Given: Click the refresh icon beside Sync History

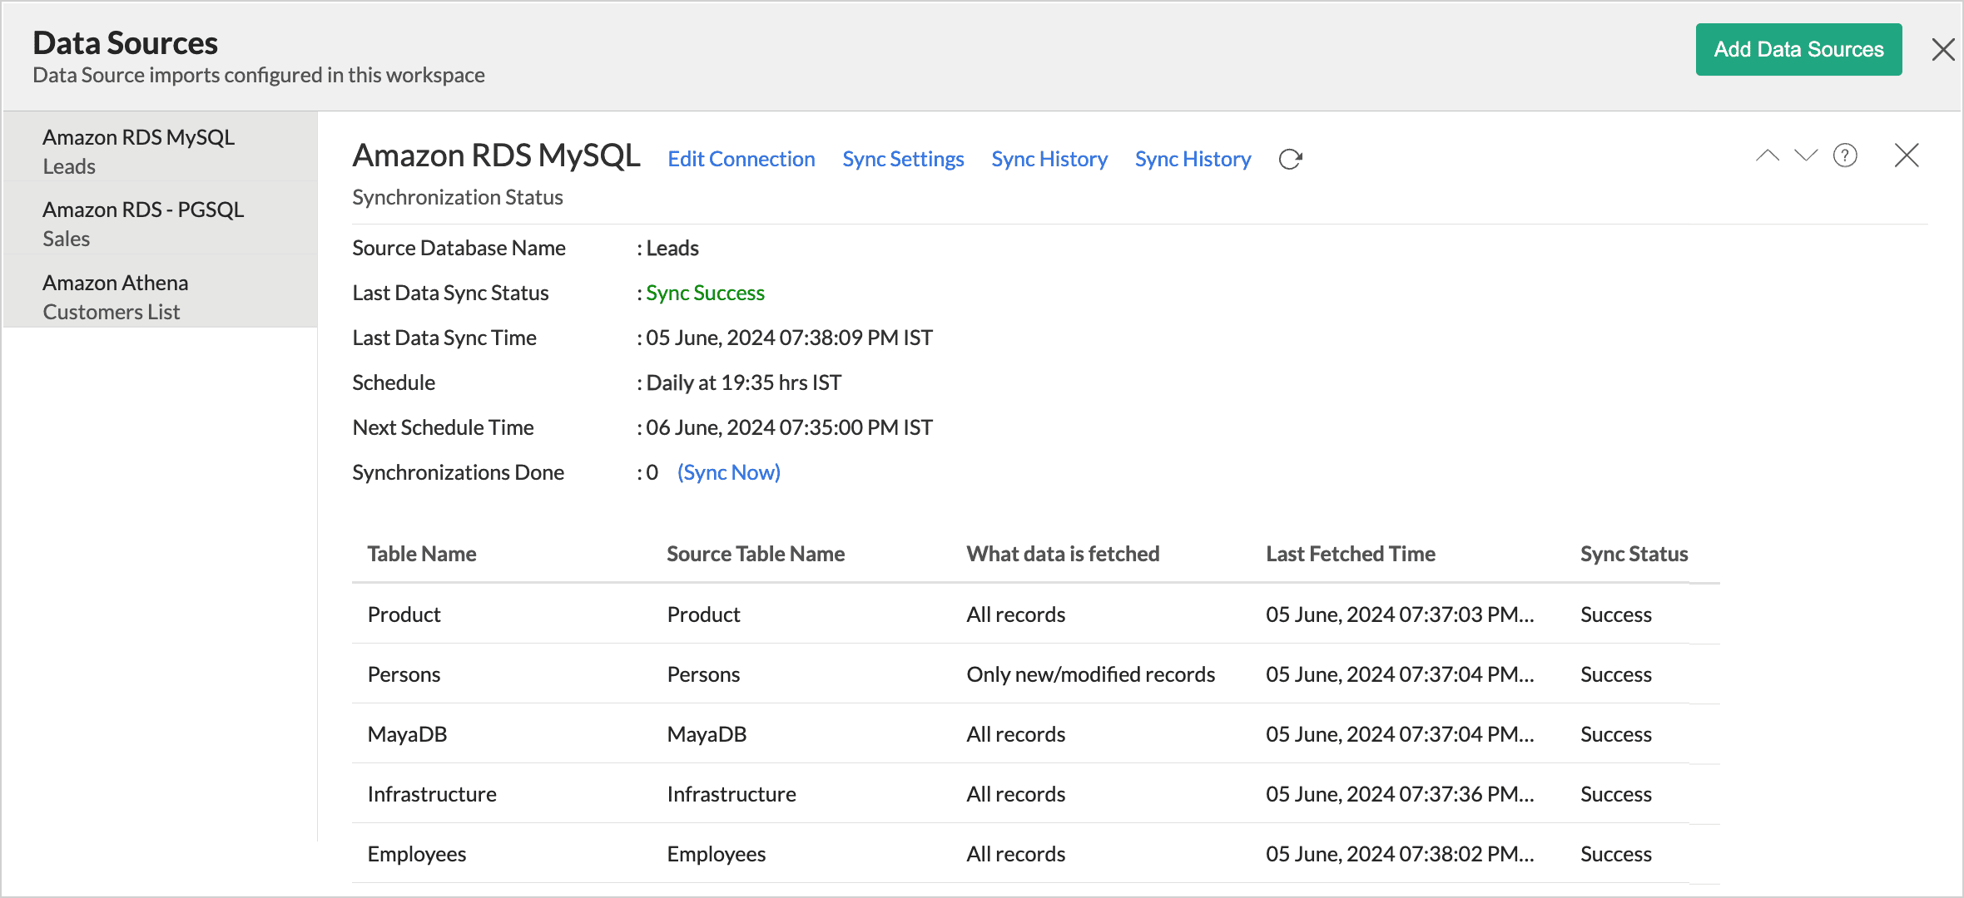Looking at the screenshot, I should point(1290,159).
